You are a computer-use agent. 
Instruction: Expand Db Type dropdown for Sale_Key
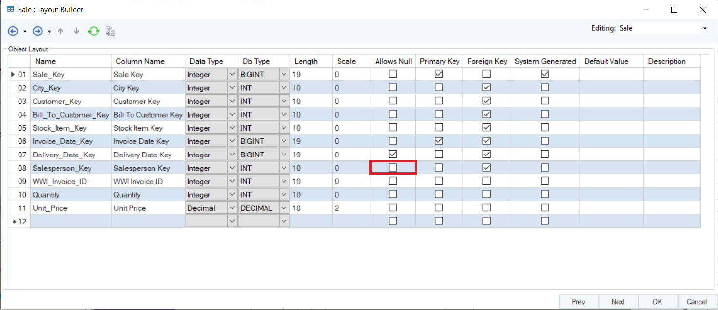click(x=284, y=75)
